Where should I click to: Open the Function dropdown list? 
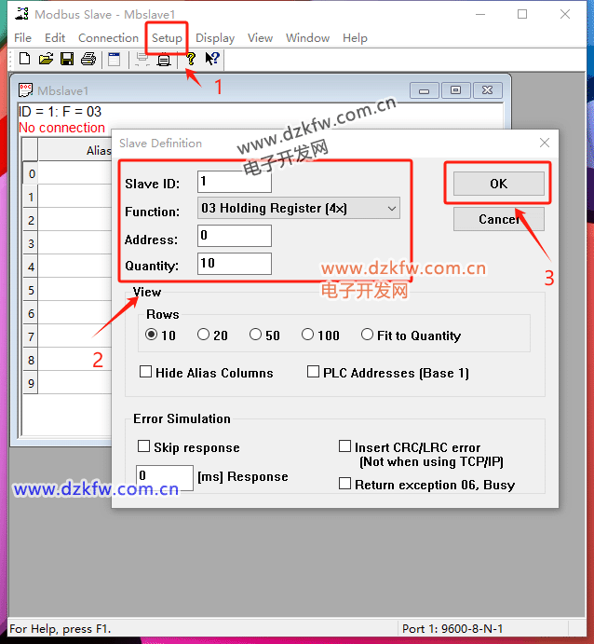tap(299, 209)
